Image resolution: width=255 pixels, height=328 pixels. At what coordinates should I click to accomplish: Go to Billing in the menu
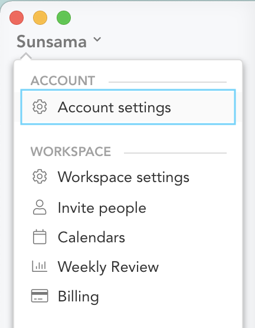pyautogui.click(x=128, y=296)
